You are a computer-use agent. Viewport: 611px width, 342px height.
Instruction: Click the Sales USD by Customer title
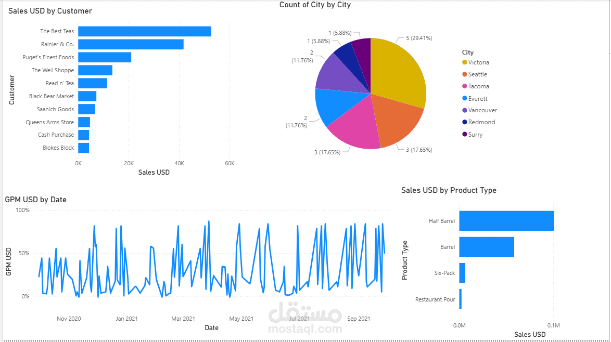click(x=50, y=11)
